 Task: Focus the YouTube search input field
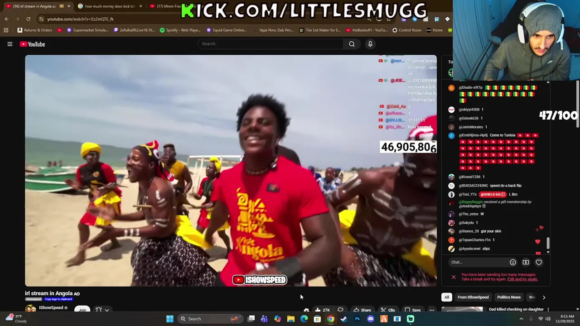tap(270, 44)
